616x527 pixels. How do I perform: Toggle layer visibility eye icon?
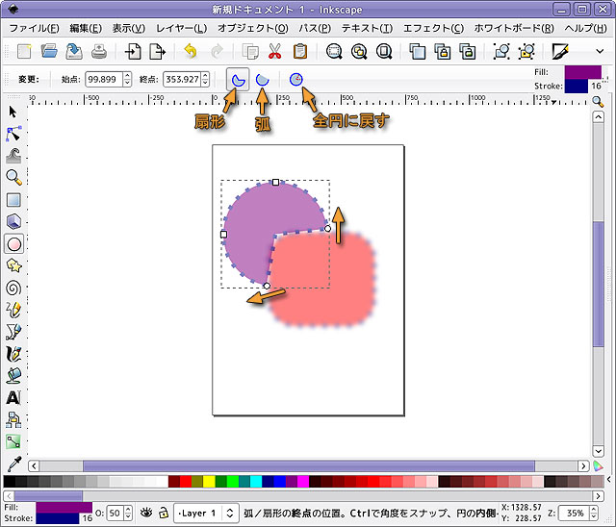[x=147, y=514]
